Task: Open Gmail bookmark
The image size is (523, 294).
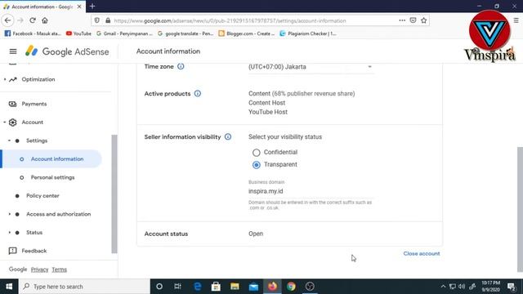Action: tap(124, 33)
